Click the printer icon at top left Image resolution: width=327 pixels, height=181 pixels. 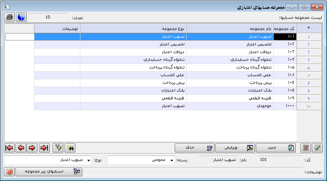click(10, 17)
